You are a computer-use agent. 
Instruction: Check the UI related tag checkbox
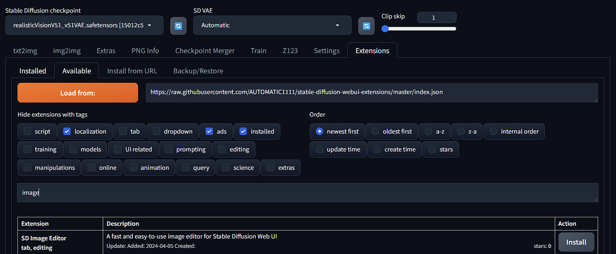click(118, 149)
